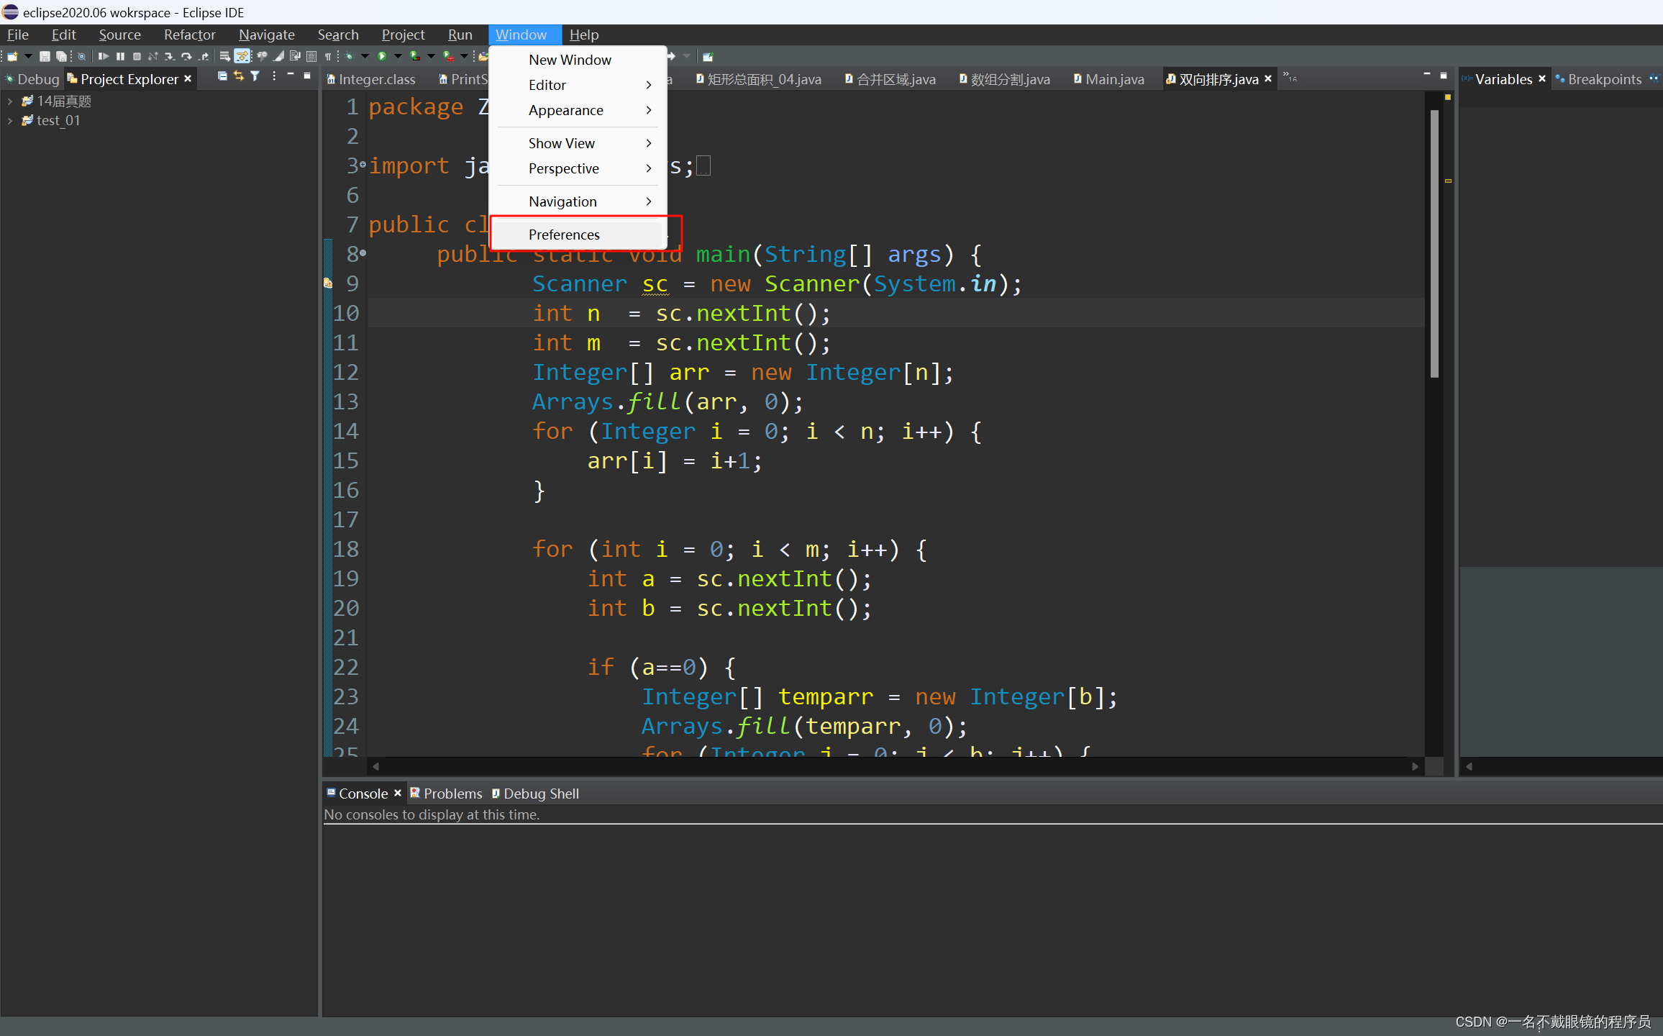Choose Preferences from the Window menu
Viewport: 1663px width, 1036px height.
564,235
